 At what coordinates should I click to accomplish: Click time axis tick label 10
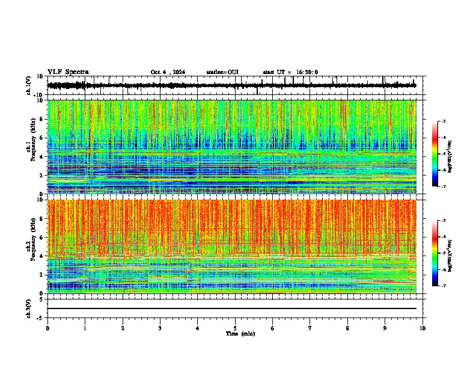pos(423,328)
